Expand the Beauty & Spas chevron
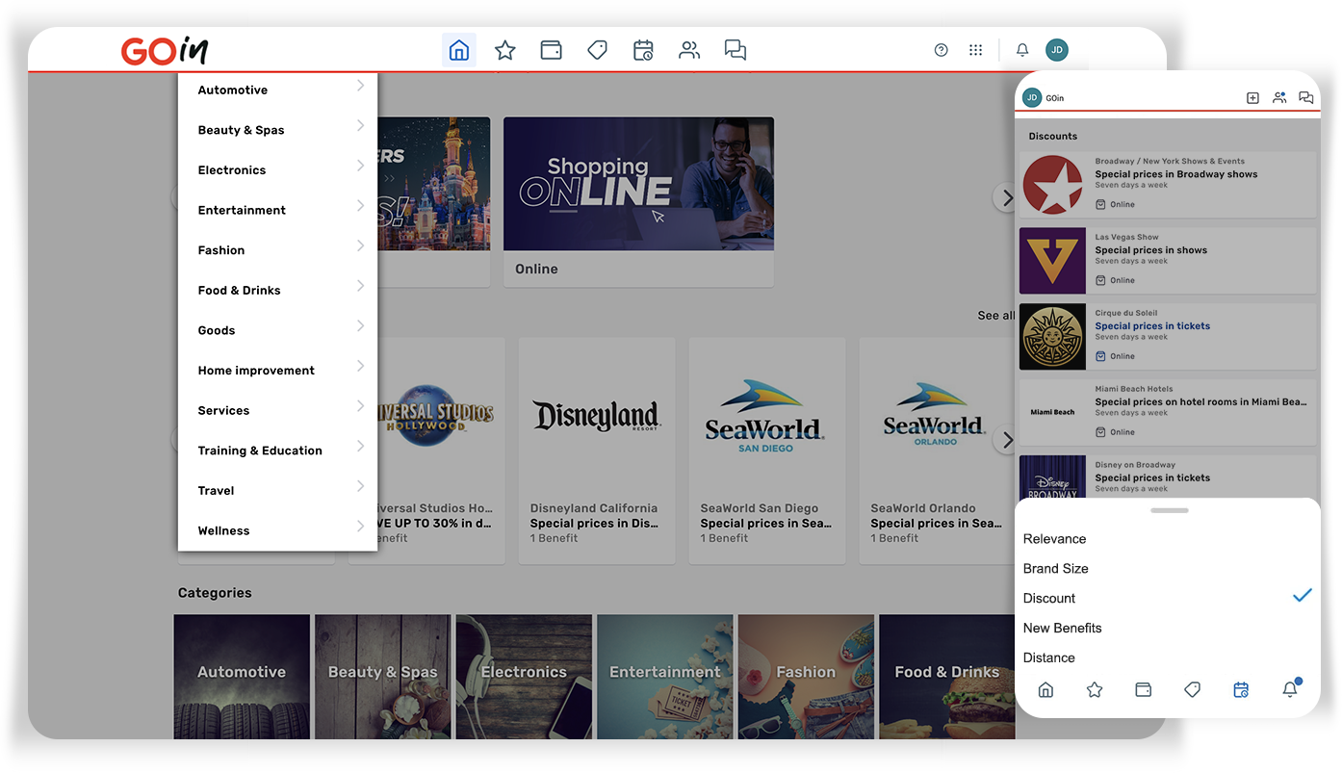The height and width of the screenshot is (773, 1342). 360,125
